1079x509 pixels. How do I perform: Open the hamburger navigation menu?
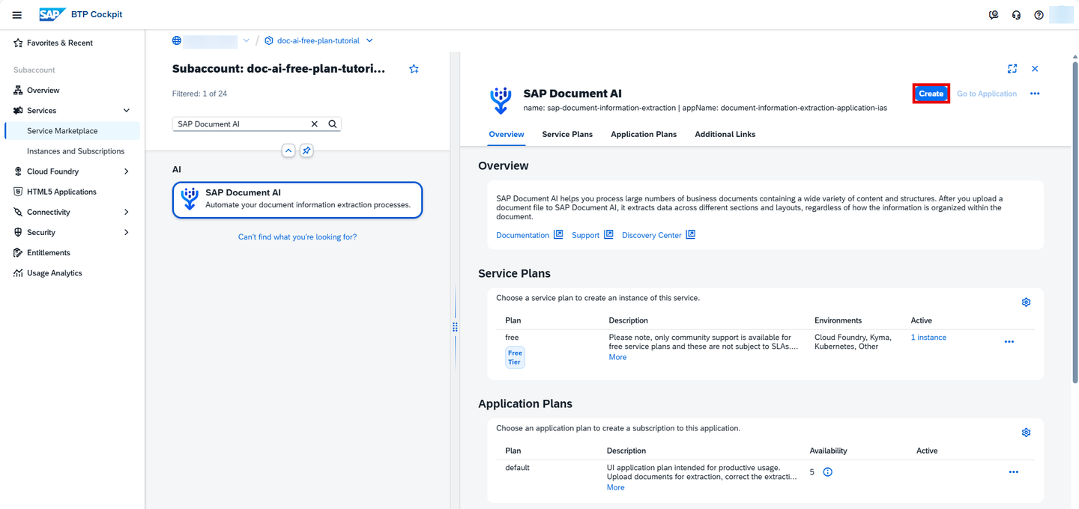coord(16,15)
